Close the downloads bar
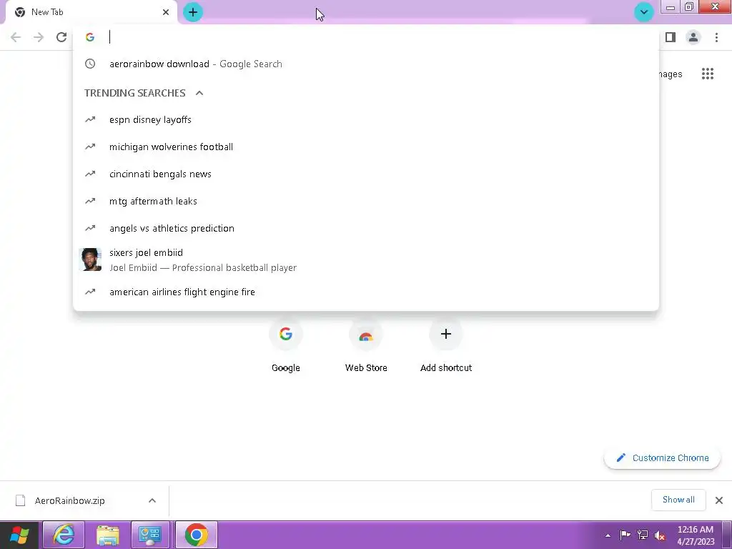Image resolution: width=732 pixels, height=549 pixels. [719, 500]
